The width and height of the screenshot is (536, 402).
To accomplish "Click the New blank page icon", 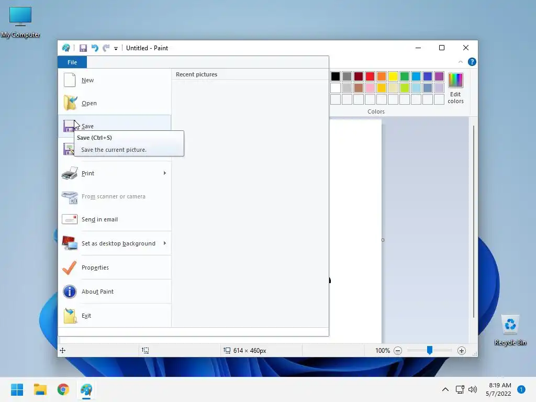I will pos(70,80).
